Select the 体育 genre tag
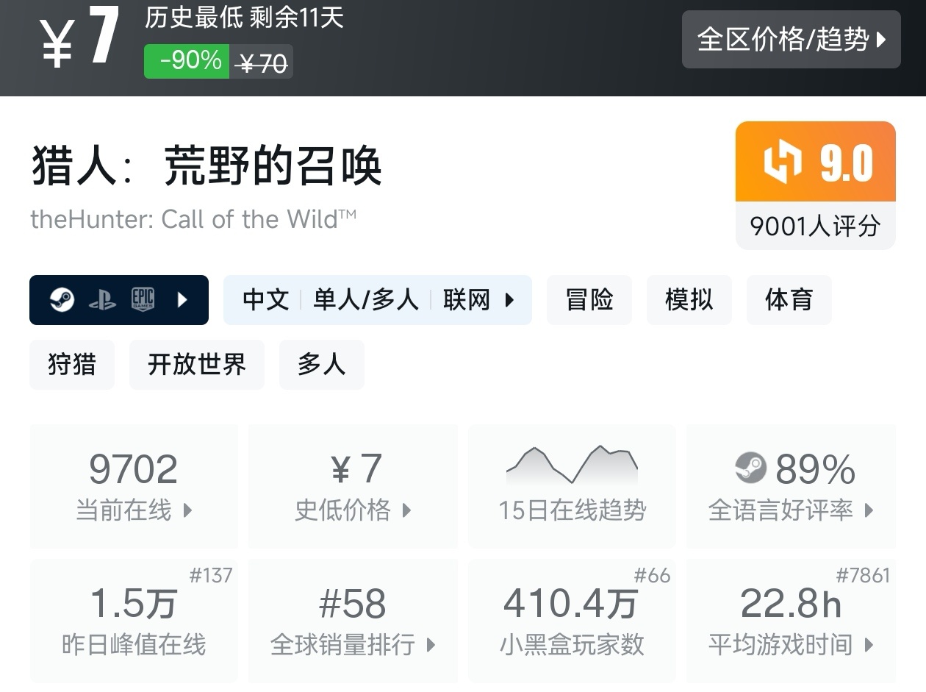 789,300
